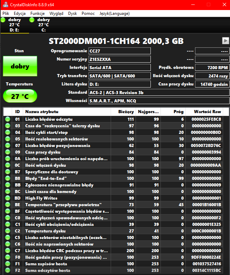Click status circle for attribute 04
The width and height of the screenshot is (230, 275).
(x=8, y=132)
